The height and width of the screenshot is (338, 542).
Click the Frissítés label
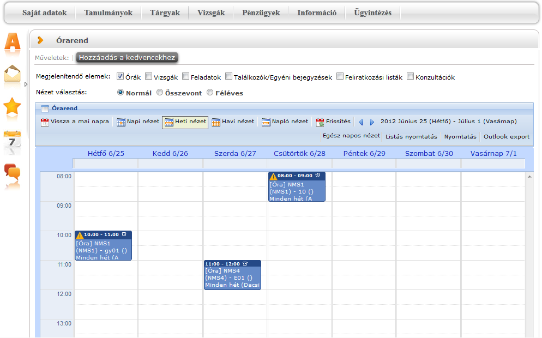(x=338, y=122)
